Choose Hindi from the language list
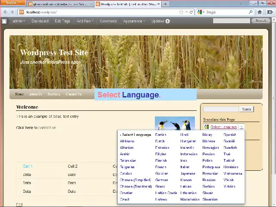 (x=184, y=135)
